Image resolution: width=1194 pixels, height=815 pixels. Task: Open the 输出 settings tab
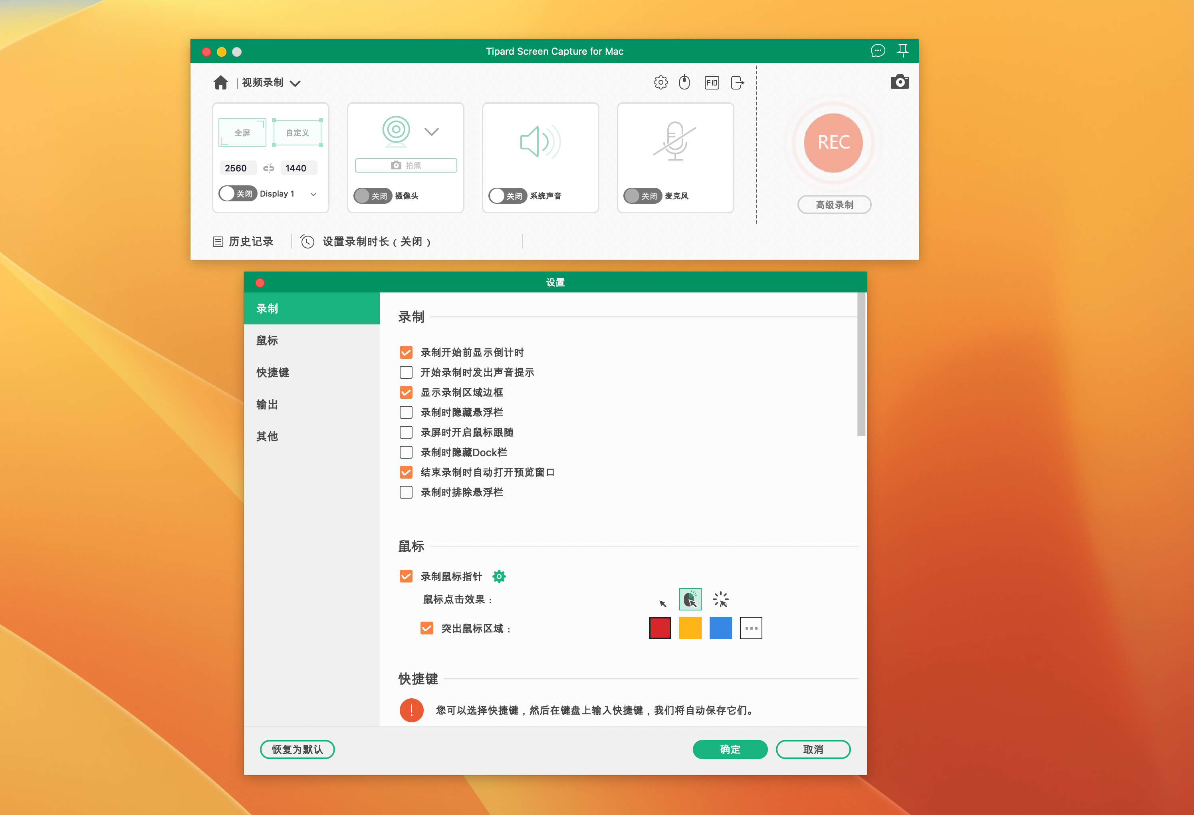point(267,404)
